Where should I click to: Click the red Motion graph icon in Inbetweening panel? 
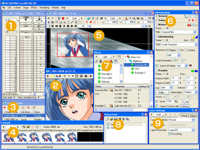click(x=189, y=25)
